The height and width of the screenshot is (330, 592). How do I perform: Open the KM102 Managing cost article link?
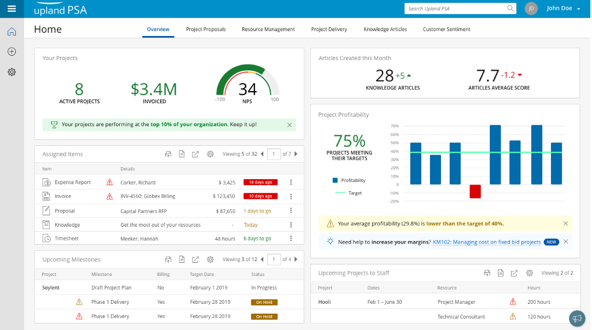(486, 241)
